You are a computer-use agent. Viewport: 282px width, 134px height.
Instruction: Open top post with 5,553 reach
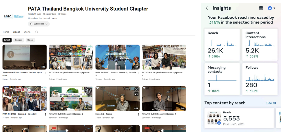click(x=239, y=118)
